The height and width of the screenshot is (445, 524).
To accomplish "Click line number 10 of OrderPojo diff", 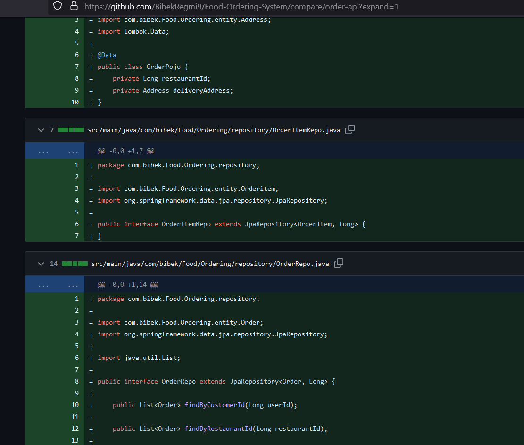I will [75, 102].
